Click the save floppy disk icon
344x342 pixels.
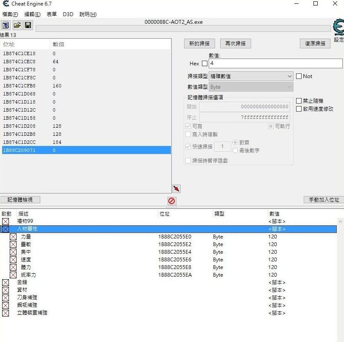pos(28,25)
